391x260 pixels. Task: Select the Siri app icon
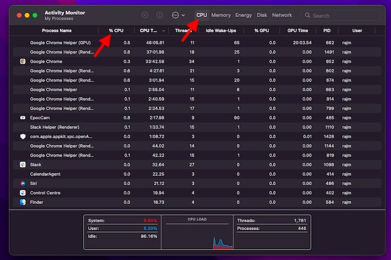click(x=23, y=183)
